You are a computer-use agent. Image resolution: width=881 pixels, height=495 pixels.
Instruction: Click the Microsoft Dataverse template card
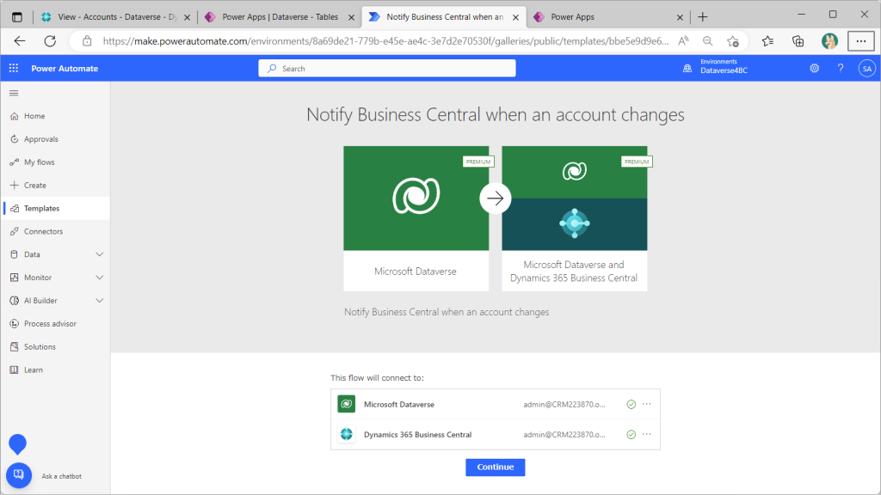tap(416, 218)
